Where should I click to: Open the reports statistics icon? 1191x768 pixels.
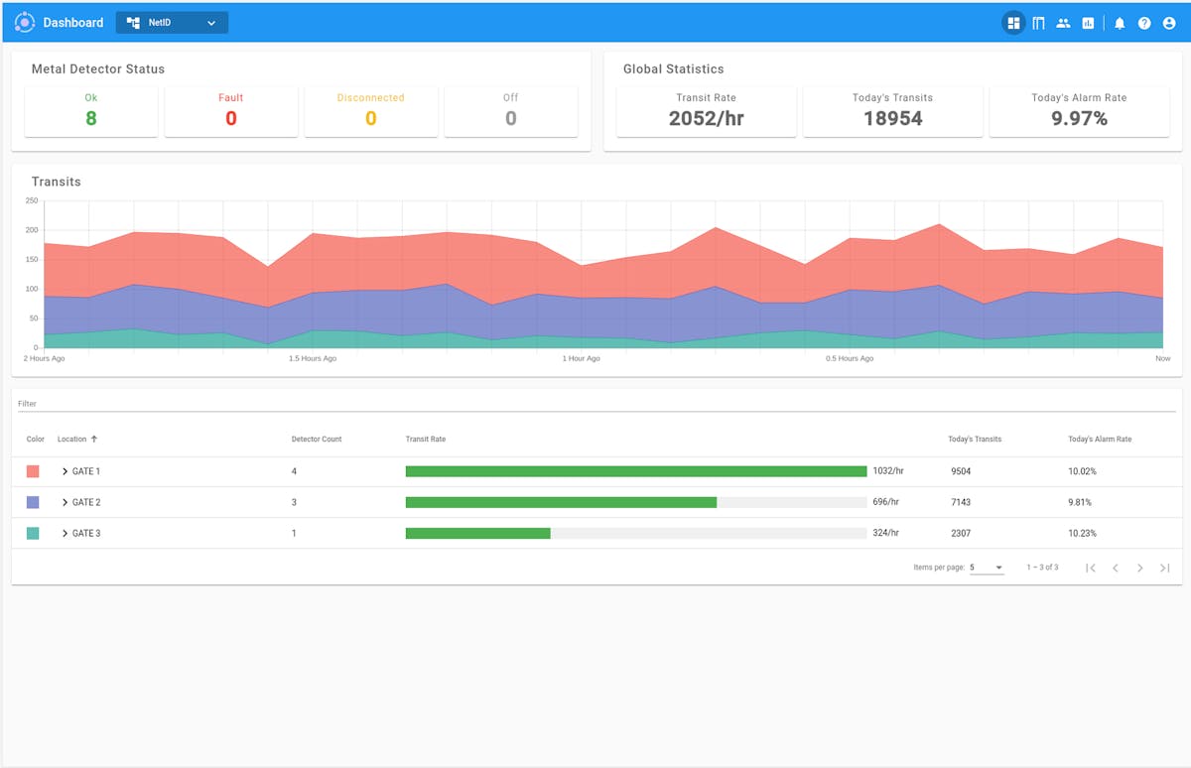pos(1088,22)
